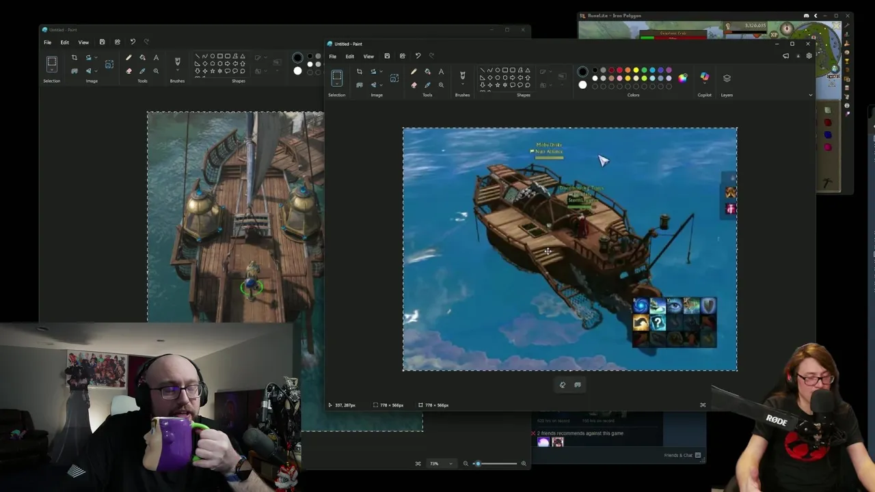The width and height of the screenshot is (875, 492).
Task: Click Undo in the front Paint window
Action: (418, 56)
